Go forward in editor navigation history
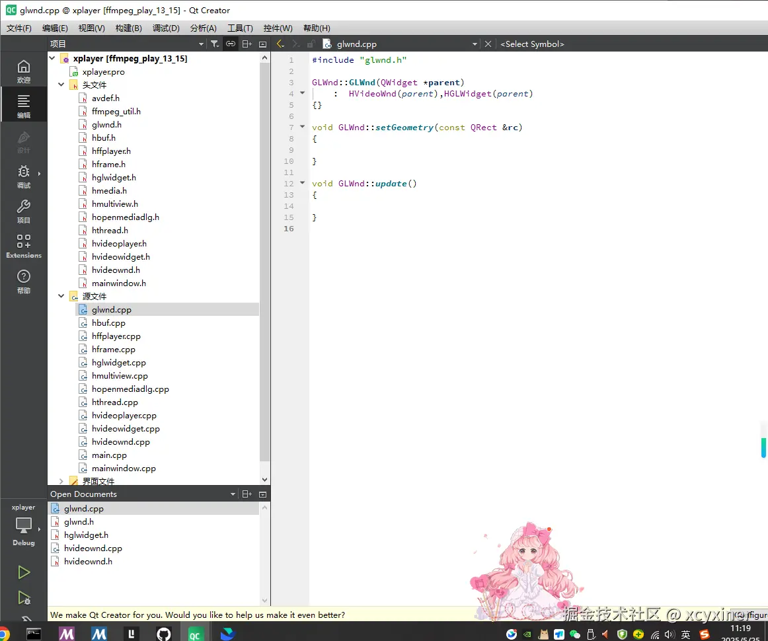Image resolution: width=768 pixels, height=641 pixels. [x=295, y=44]
